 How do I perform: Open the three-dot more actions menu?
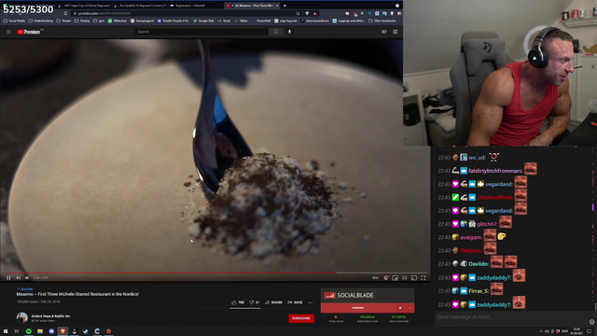pyautogui.click(x=311, y=302)
